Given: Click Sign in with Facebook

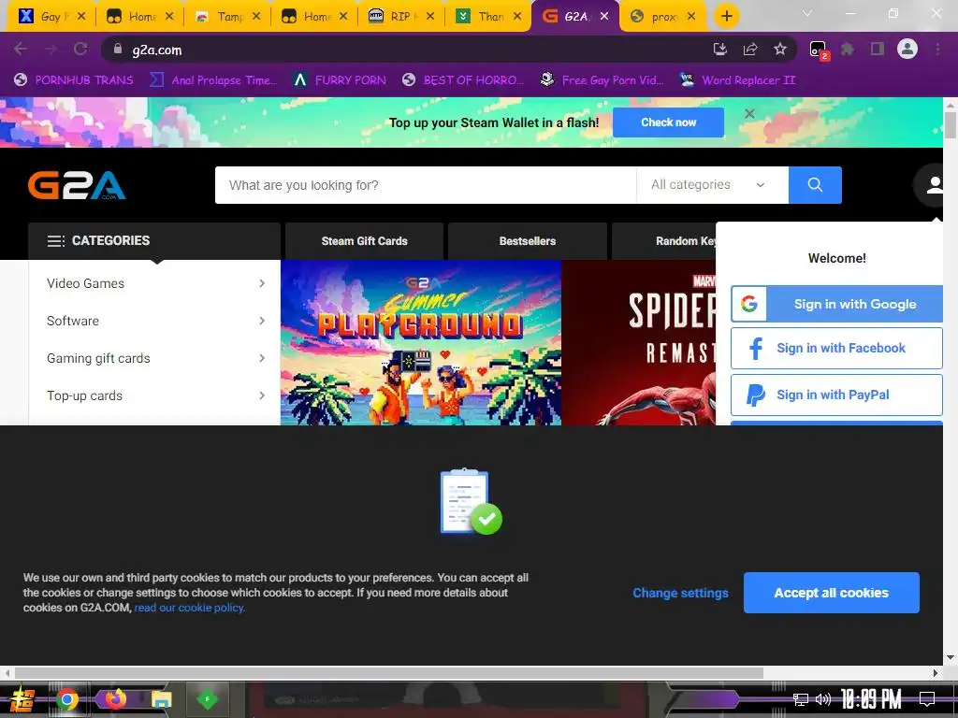Looking at the screenshot, I should point(837,348).
